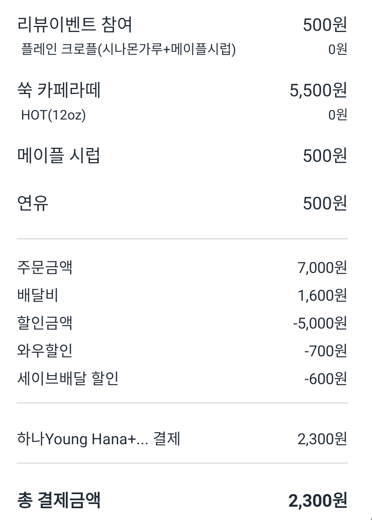This screenshot has width=372, height=520.
Task: Tap the 1,600원 delivery fee
Action: click(x=322, y=295)
